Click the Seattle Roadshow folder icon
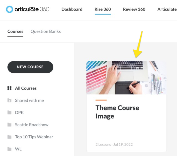 pos(9,125)
